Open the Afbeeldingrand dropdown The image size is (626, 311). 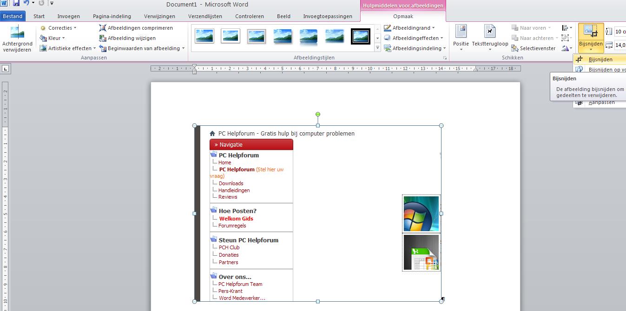(409, 28)
